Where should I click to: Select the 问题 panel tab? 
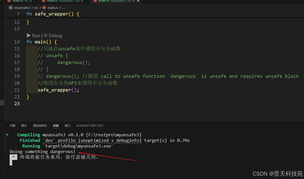point(12,125)
